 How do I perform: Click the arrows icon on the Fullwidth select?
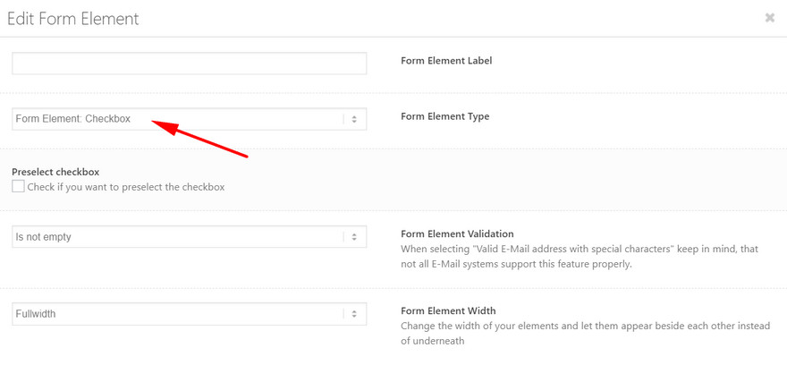point(354,314)
